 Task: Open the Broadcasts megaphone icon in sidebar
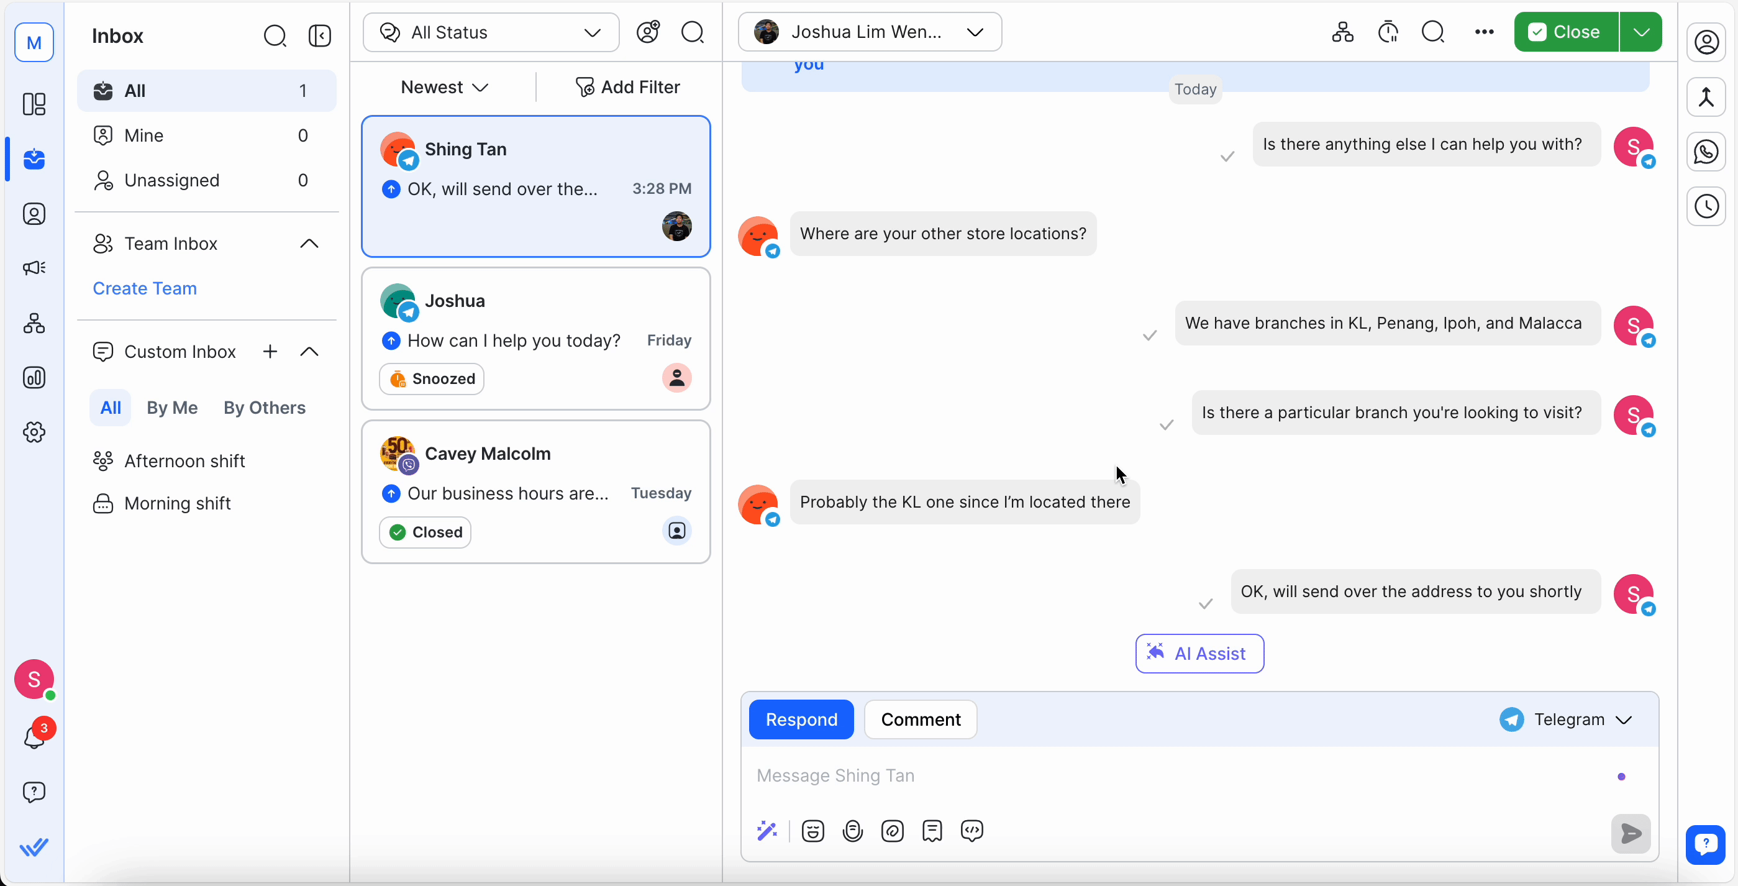click(x=34, y=268)
